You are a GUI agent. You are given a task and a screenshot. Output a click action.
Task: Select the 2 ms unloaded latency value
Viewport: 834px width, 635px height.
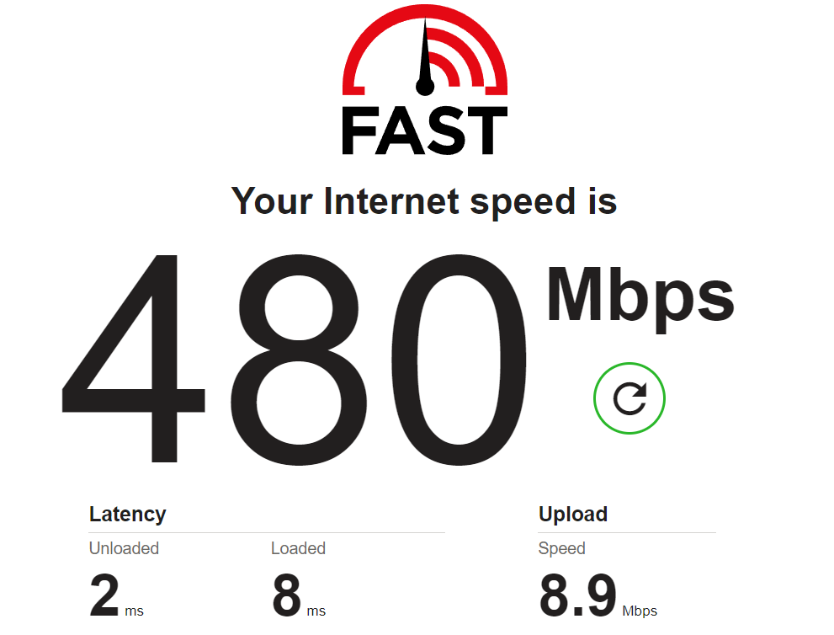tap(104, 595)
